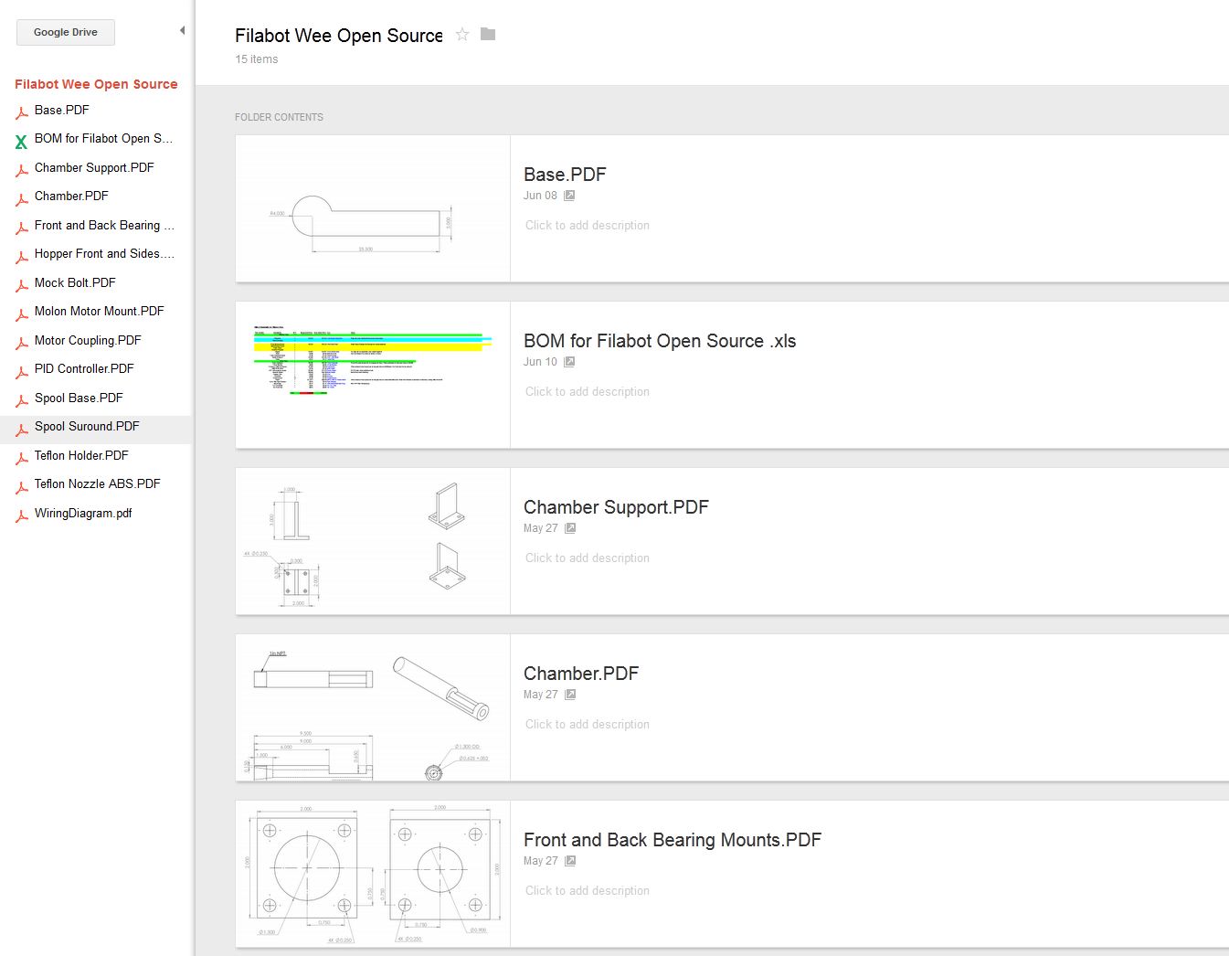Image resolution: width=1229 pixels, height=956 pixels.
Task: Click the Base.PDF title in folder contents
Action: point(565,175)
